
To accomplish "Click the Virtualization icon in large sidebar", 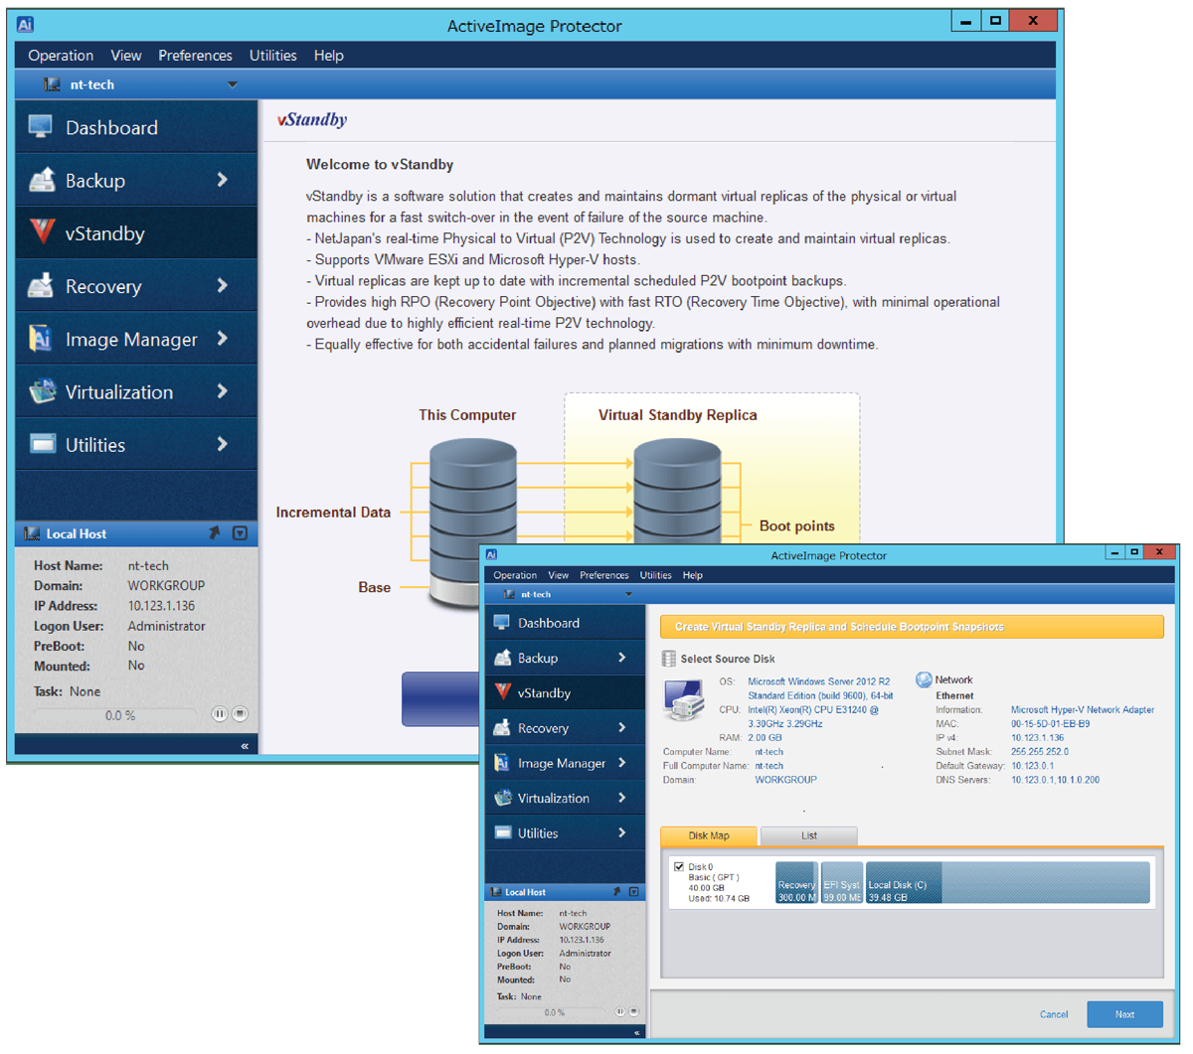I will tap(42, 391).
